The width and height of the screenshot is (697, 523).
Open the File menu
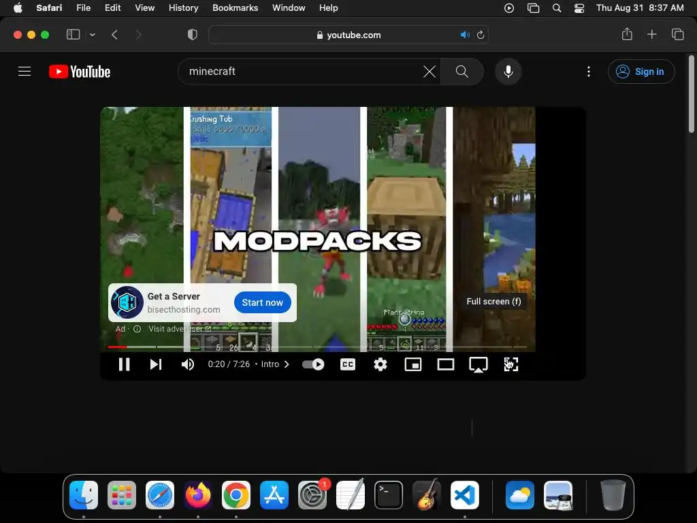pos(83,8)
